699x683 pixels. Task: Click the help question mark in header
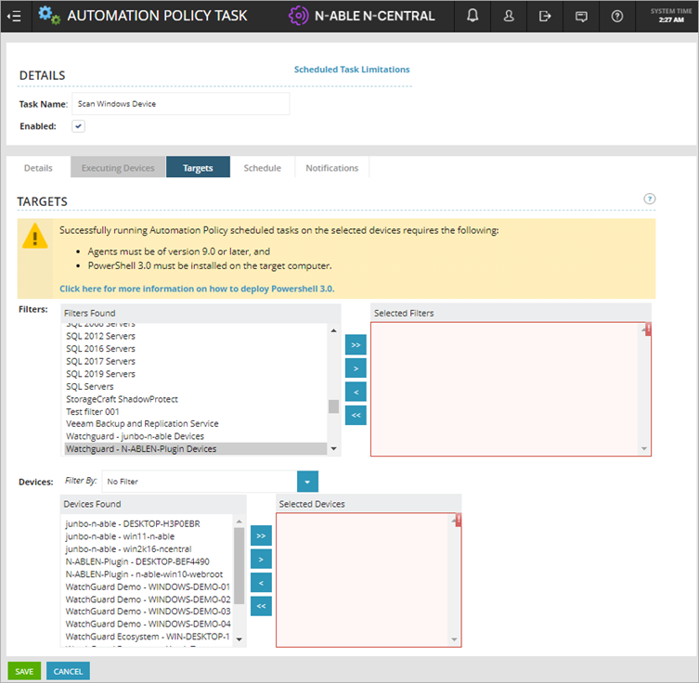[x=617, y=16]
